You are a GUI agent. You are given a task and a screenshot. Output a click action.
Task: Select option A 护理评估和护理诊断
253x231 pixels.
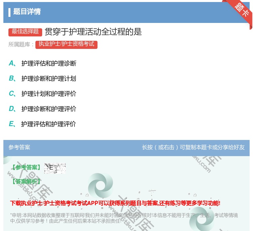pyautogui.click(x=43, y=63)
